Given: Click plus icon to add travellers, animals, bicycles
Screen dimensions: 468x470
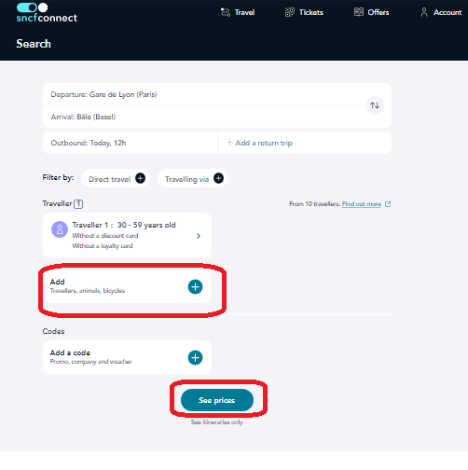Looking at the screenshot, I should (x=195, y=286).
